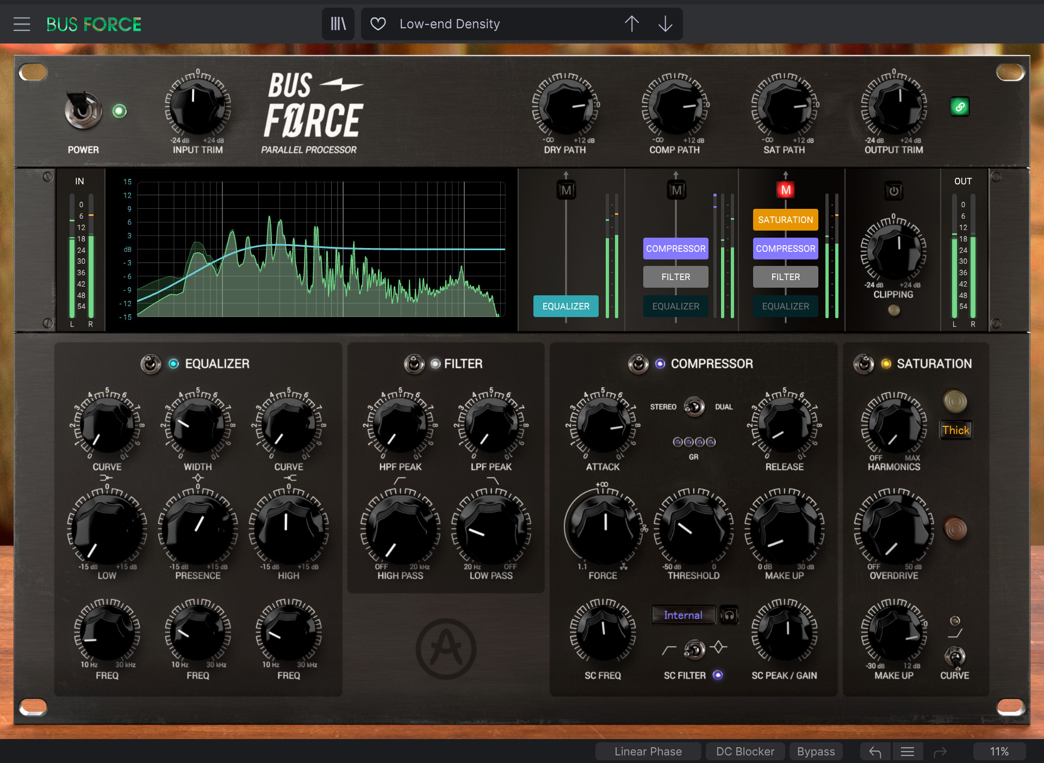Toggle the green link button near Output Trim
Image resolution: width=1044 pixels, height=763 pixels.
coord(960,107)
